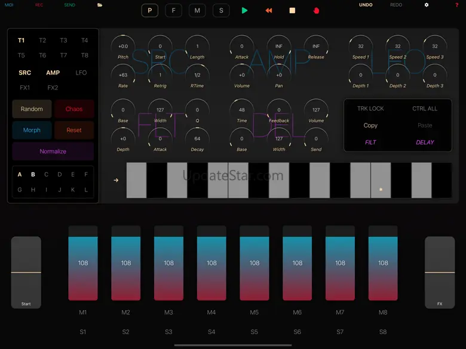
Task: Select pattern slot B
Action: coord(33,174)
